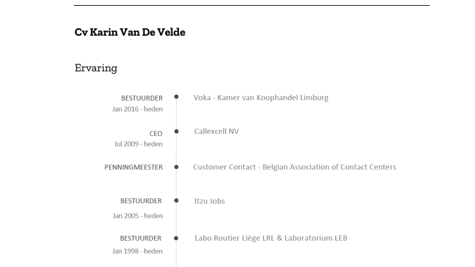475x267 pixels.
Task: Click the Jul 2009 - heden date
Action: 138,144
